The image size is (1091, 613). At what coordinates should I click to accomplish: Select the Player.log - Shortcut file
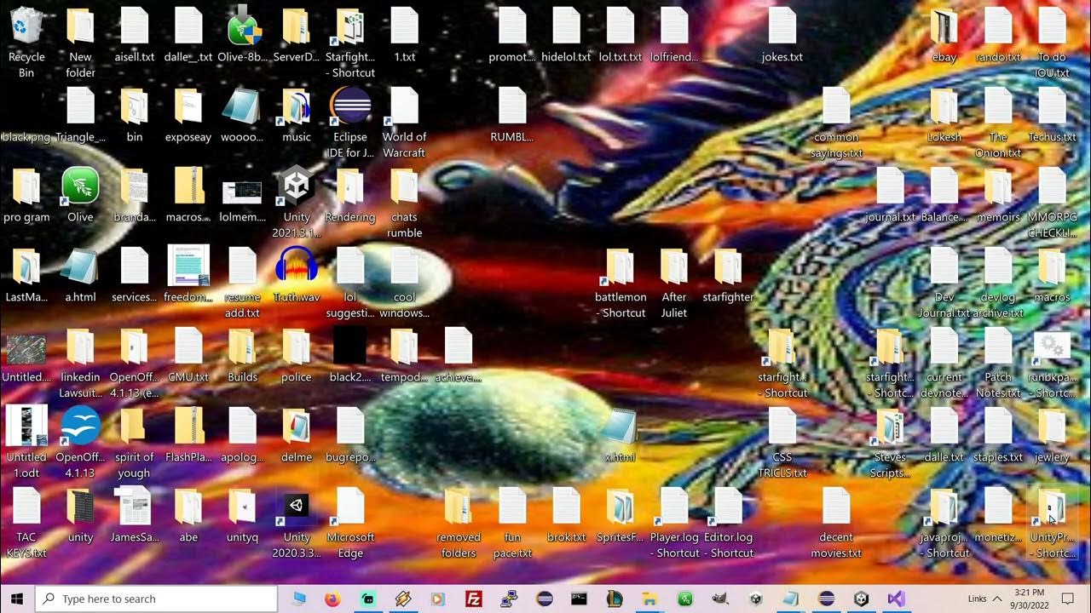tap(673, 507)
